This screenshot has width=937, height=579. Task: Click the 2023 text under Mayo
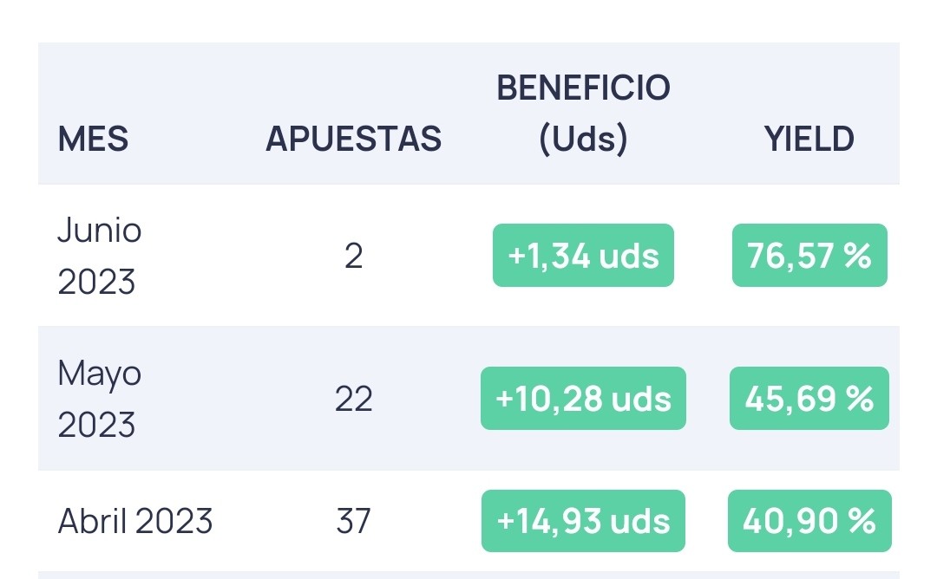pos(96,425)
